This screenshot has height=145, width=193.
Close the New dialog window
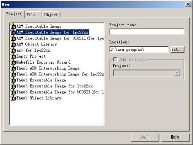click(188, 4)
